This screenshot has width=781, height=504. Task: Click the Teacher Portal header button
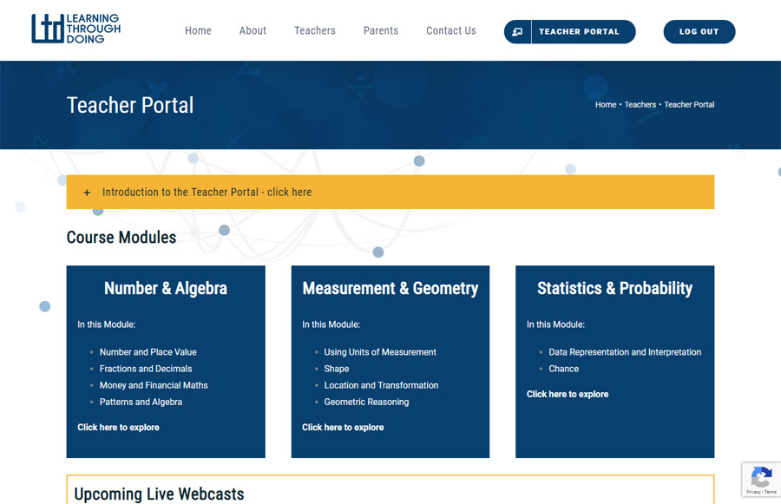click(x=579, y=32)
